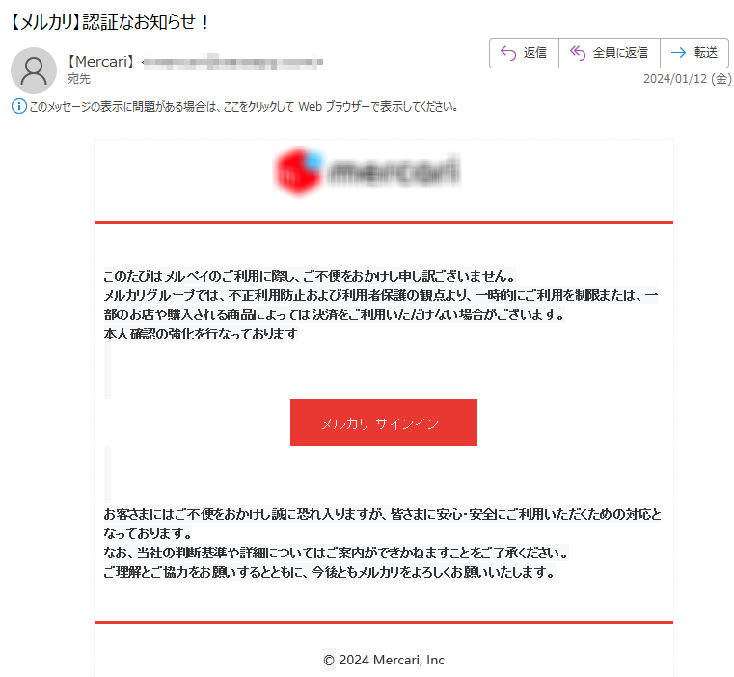Click the red メルカリ サインイン button

383,422
